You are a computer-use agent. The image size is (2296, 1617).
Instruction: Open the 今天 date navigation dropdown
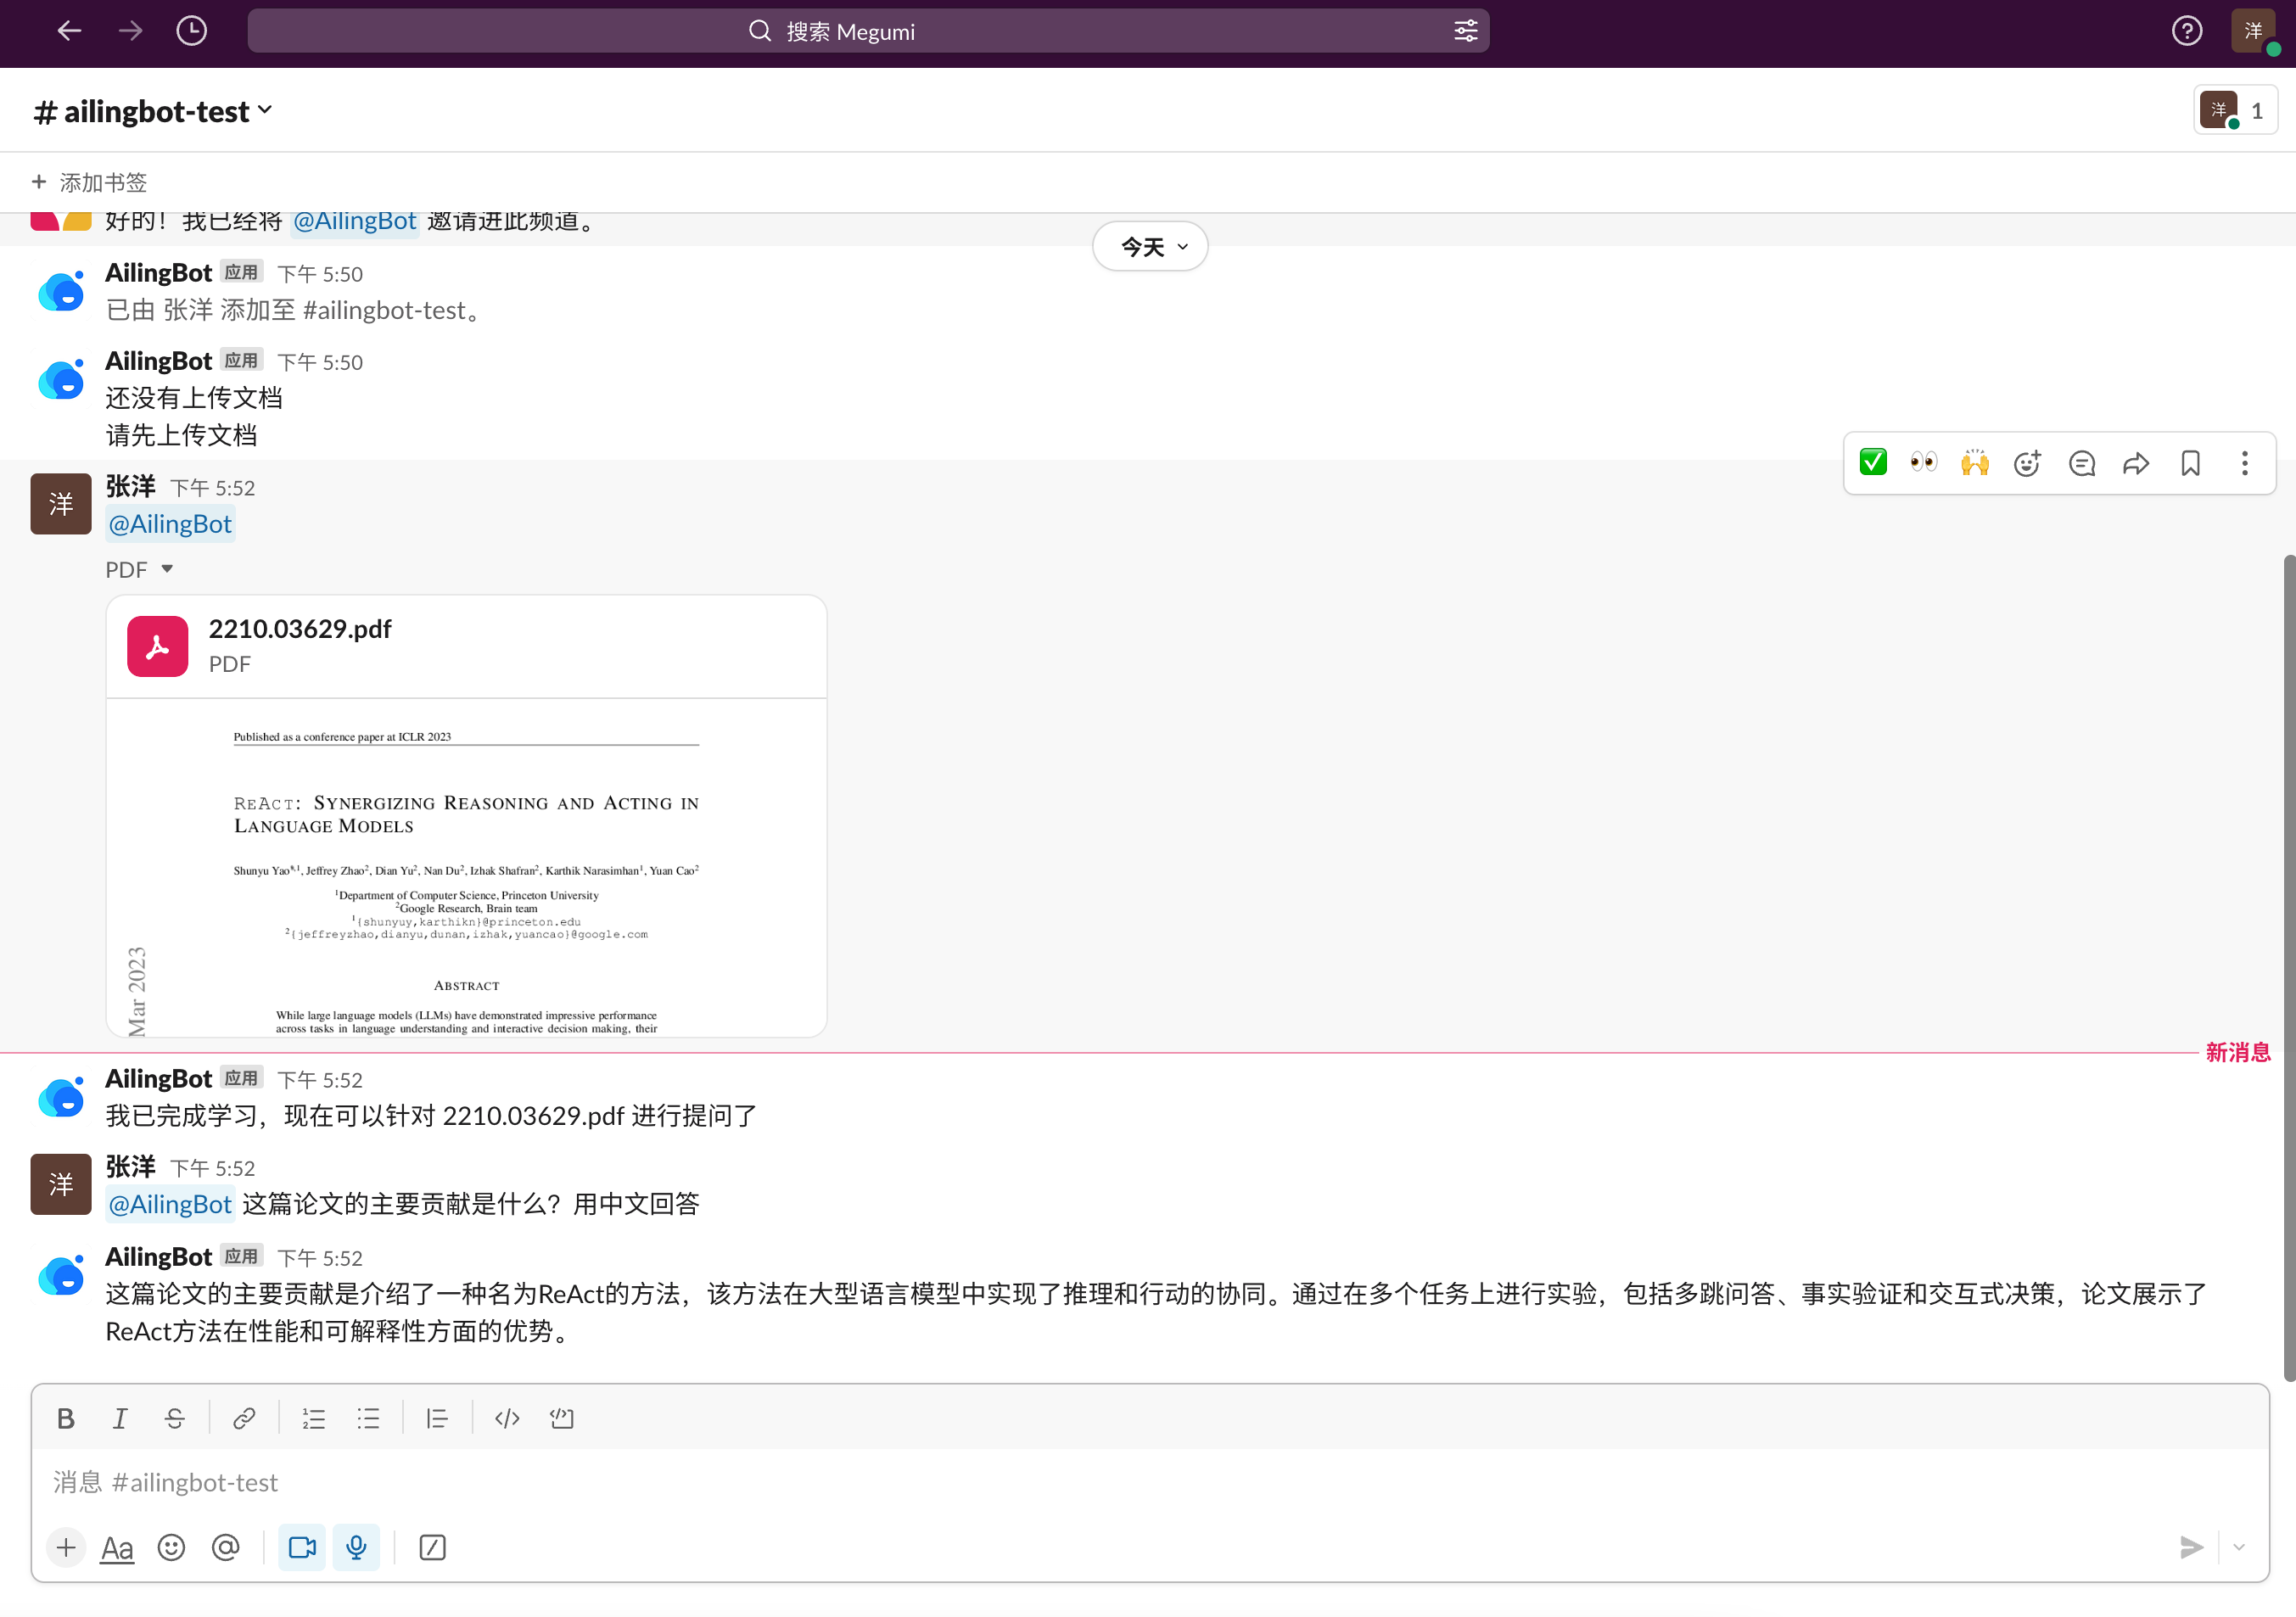pos(1150,245)
